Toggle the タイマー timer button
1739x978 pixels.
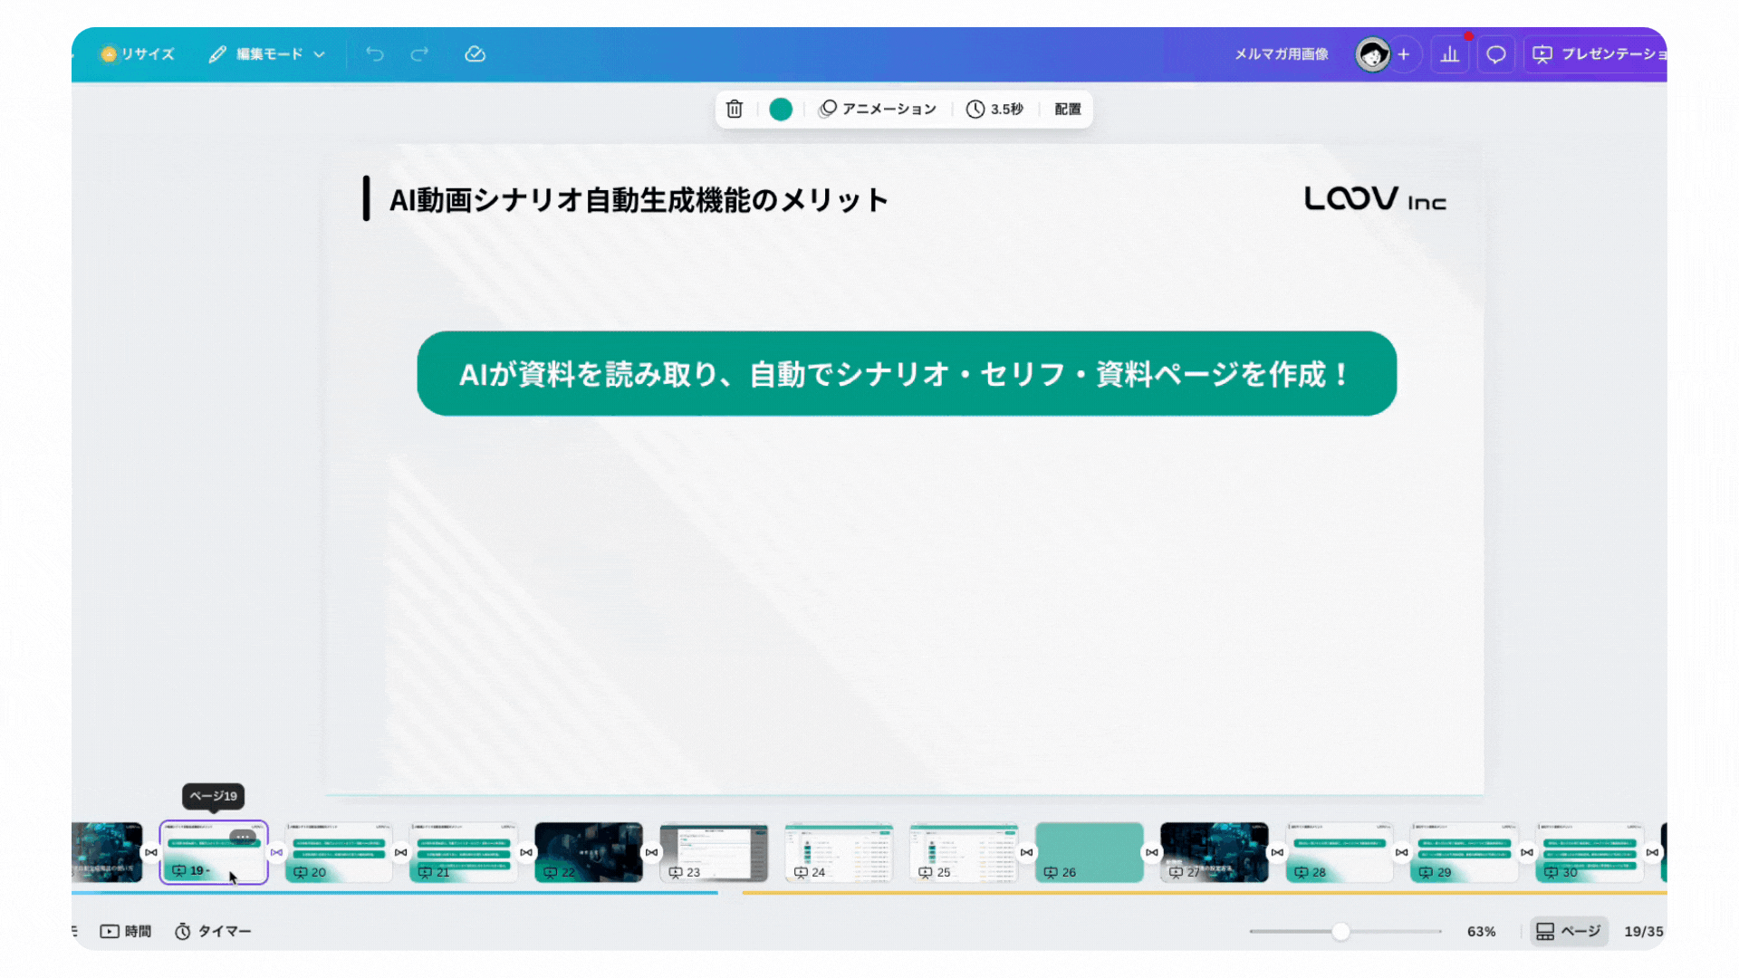point(213,931)
